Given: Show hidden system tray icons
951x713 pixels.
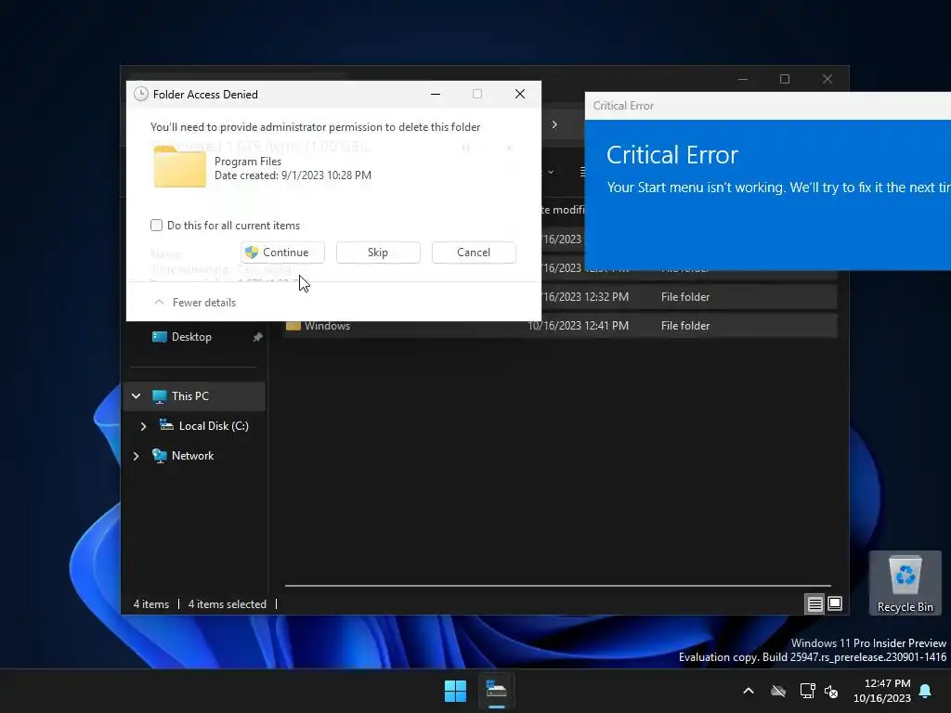Looking at the screenshot, I should click(749, 691).
